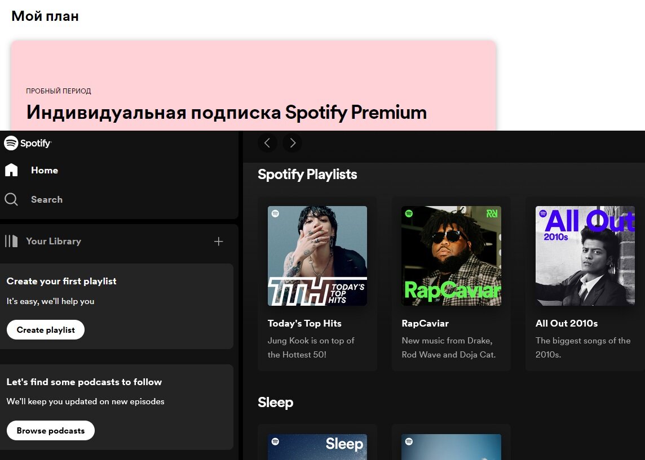Click the Home house icon

(11, 170)
